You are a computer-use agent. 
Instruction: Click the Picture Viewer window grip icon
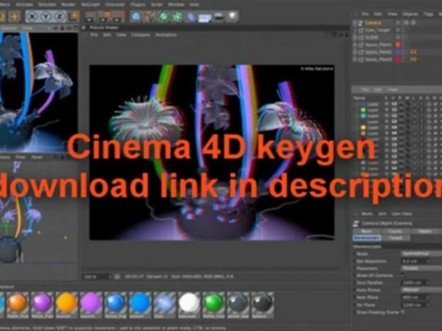(83, 28)
